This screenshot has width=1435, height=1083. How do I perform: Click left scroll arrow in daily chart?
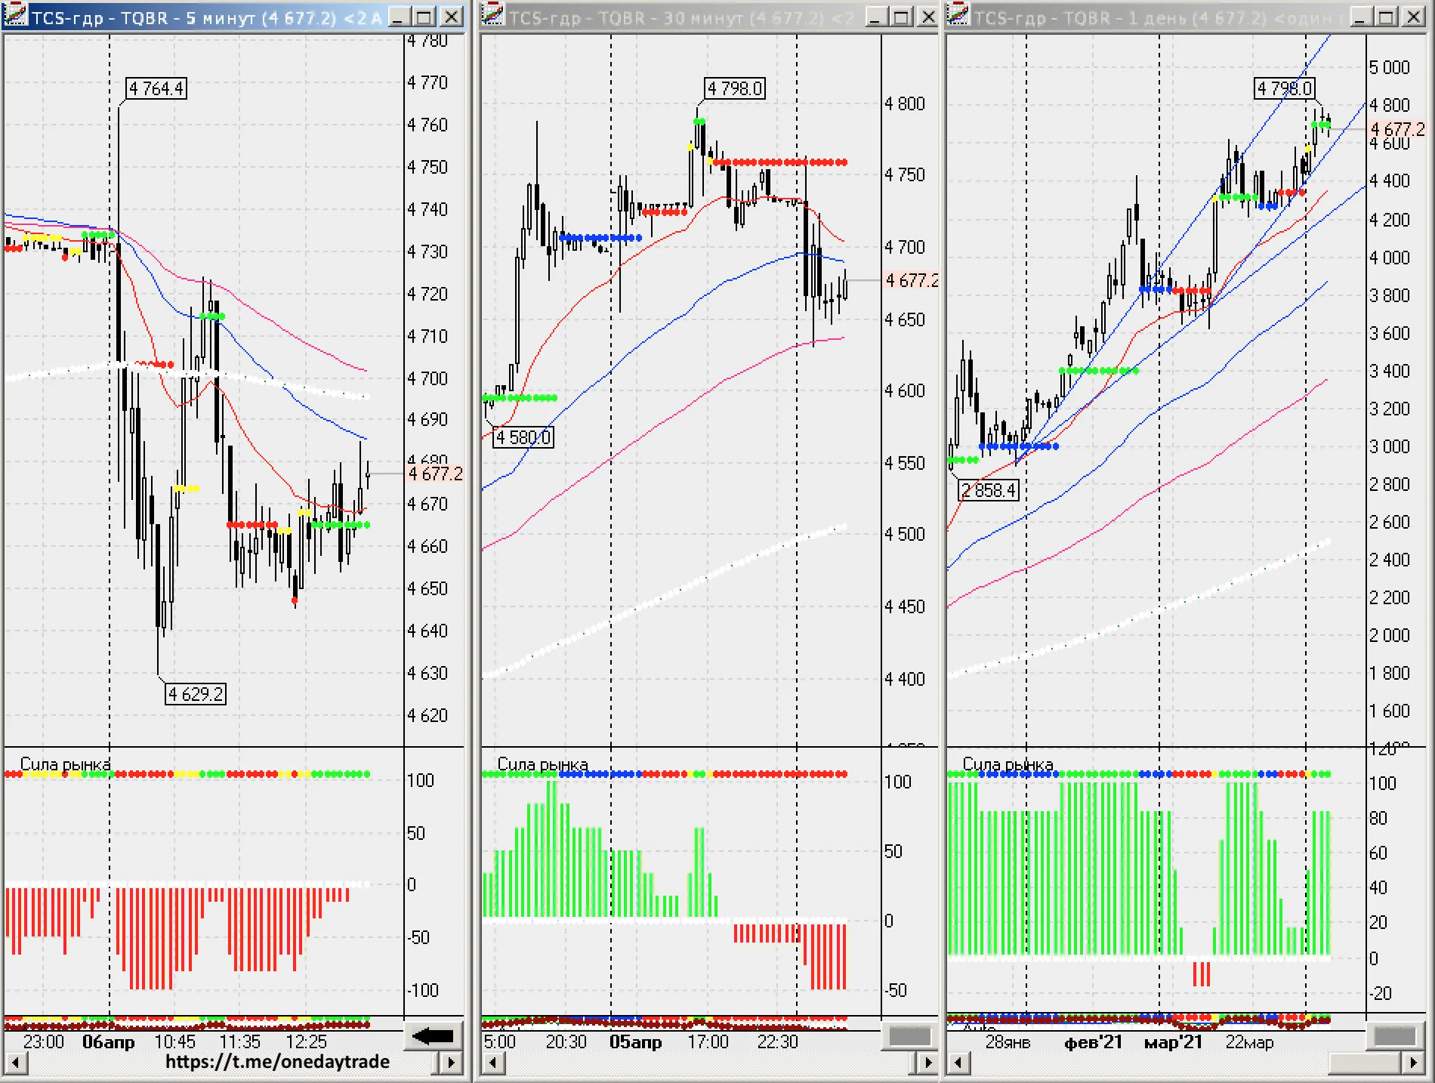coord(959,1063)
